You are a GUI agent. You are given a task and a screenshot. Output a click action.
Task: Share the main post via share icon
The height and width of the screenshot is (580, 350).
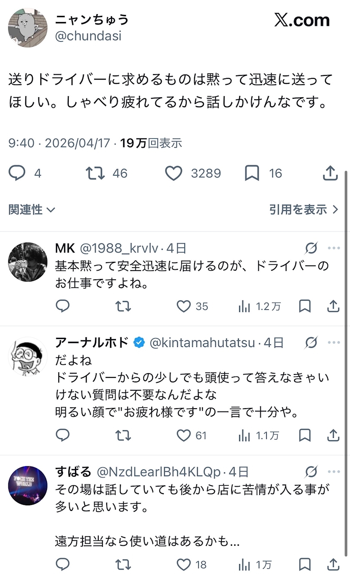click(330, 173)
